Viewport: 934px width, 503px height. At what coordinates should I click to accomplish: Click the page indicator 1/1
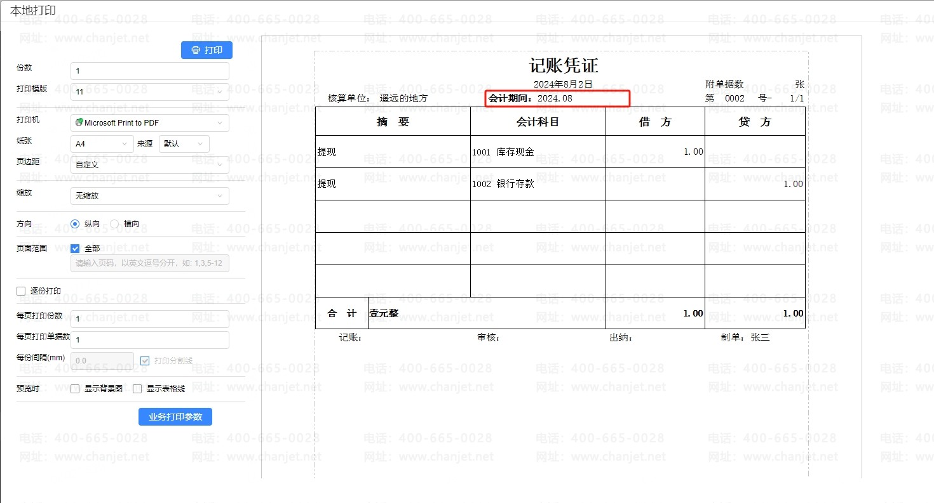(x=797, y=98)
